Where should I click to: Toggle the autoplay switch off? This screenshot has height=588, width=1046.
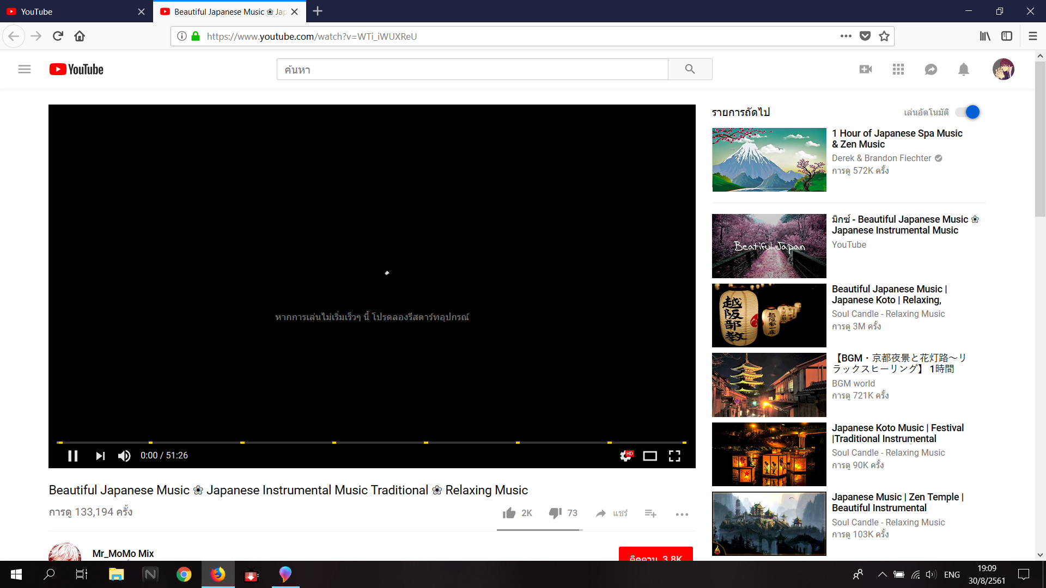[x=968, y=112]
